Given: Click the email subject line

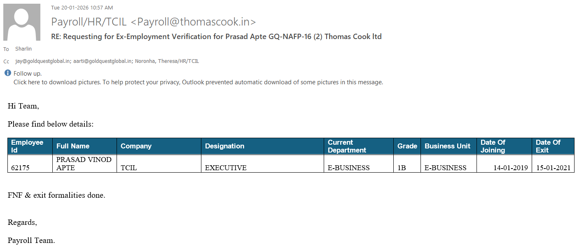Looking at the screenshot, I should [x=216, y=37].
